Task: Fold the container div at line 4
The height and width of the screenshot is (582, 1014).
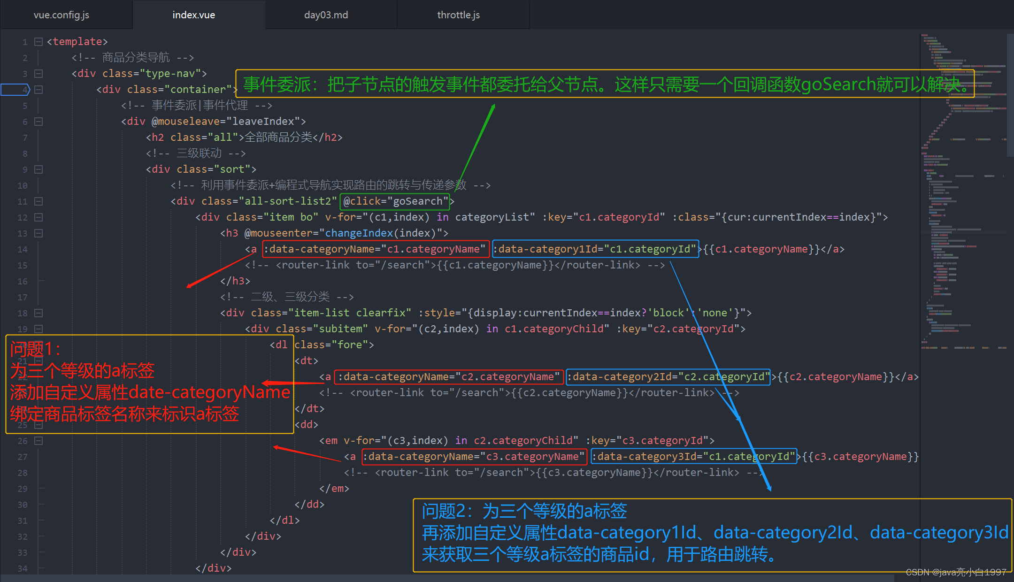Action: point(38,90)
